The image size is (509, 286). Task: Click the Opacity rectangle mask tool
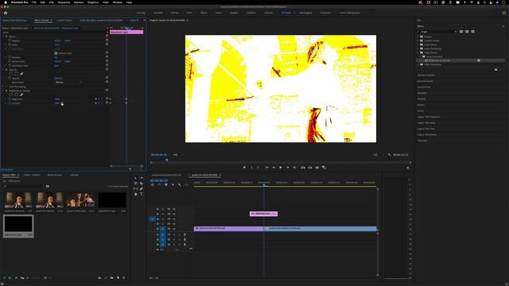[x=16, y=74]
